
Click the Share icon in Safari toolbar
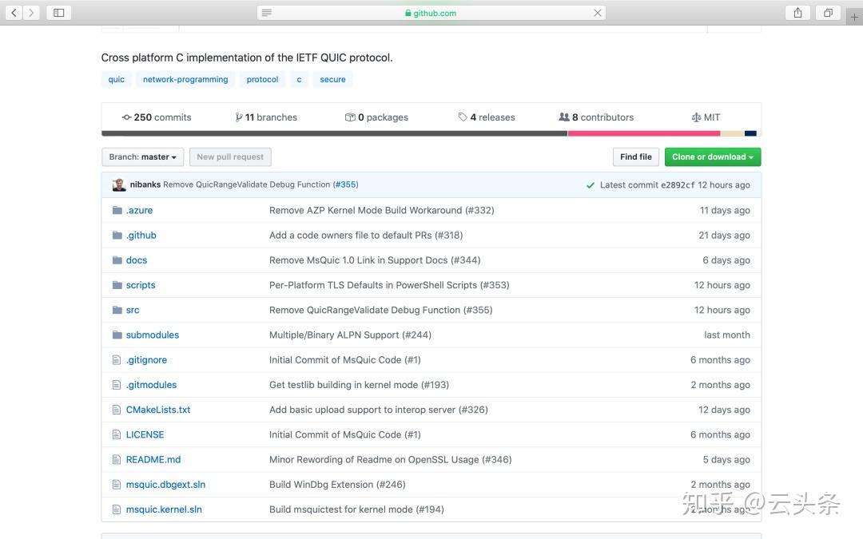(x=797, y=13)
